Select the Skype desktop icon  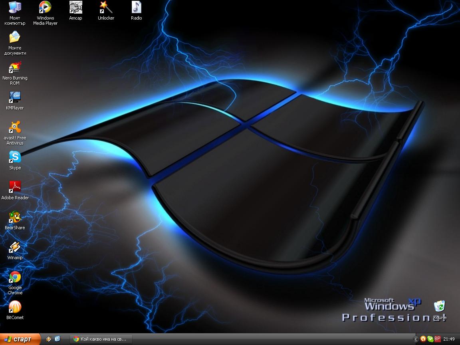(x=15, y=157)
